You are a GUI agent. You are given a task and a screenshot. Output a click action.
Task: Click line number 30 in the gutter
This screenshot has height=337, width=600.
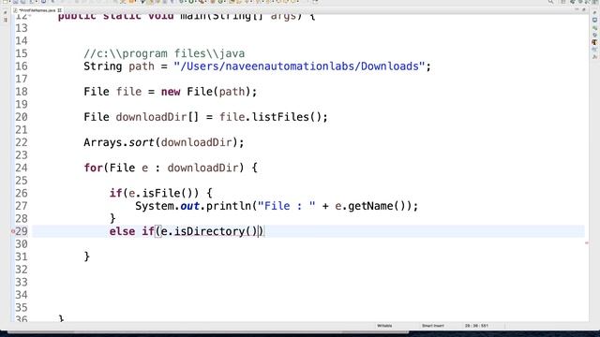pyautogui.click(x=22, y=244)
